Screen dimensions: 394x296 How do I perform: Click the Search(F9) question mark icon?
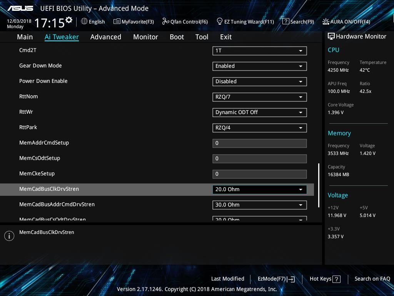point(285,22)
